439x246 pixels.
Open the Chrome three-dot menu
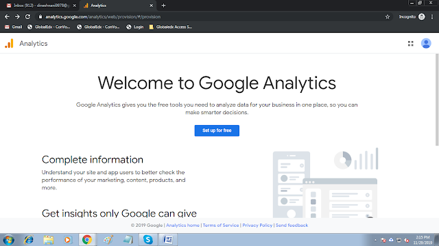coord(432,16)
